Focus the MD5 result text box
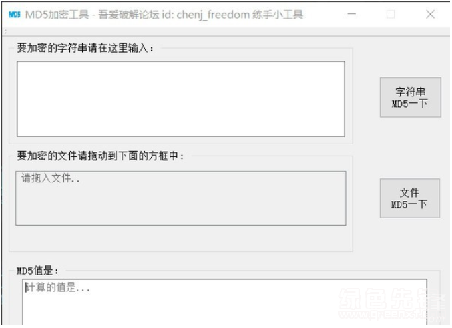The image size is (452, 328). click(224, 303)
